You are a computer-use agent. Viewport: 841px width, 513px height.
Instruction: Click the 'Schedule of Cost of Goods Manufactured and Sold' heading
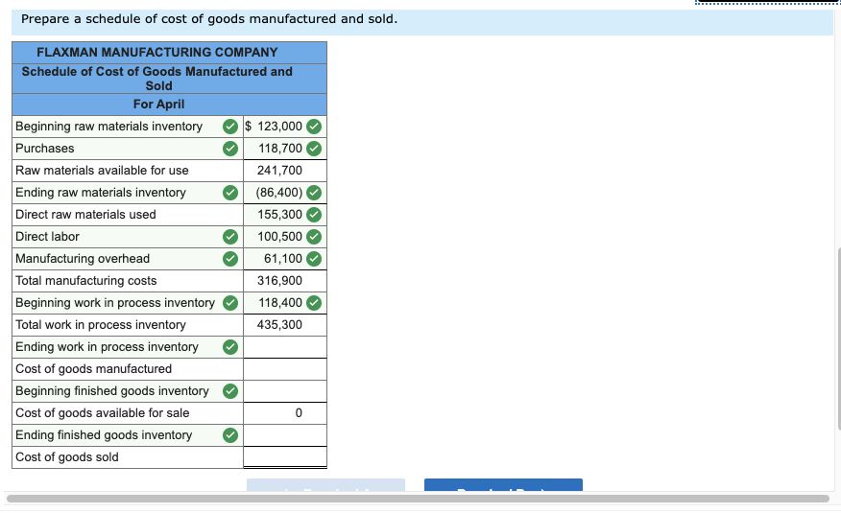pos(157,79)
